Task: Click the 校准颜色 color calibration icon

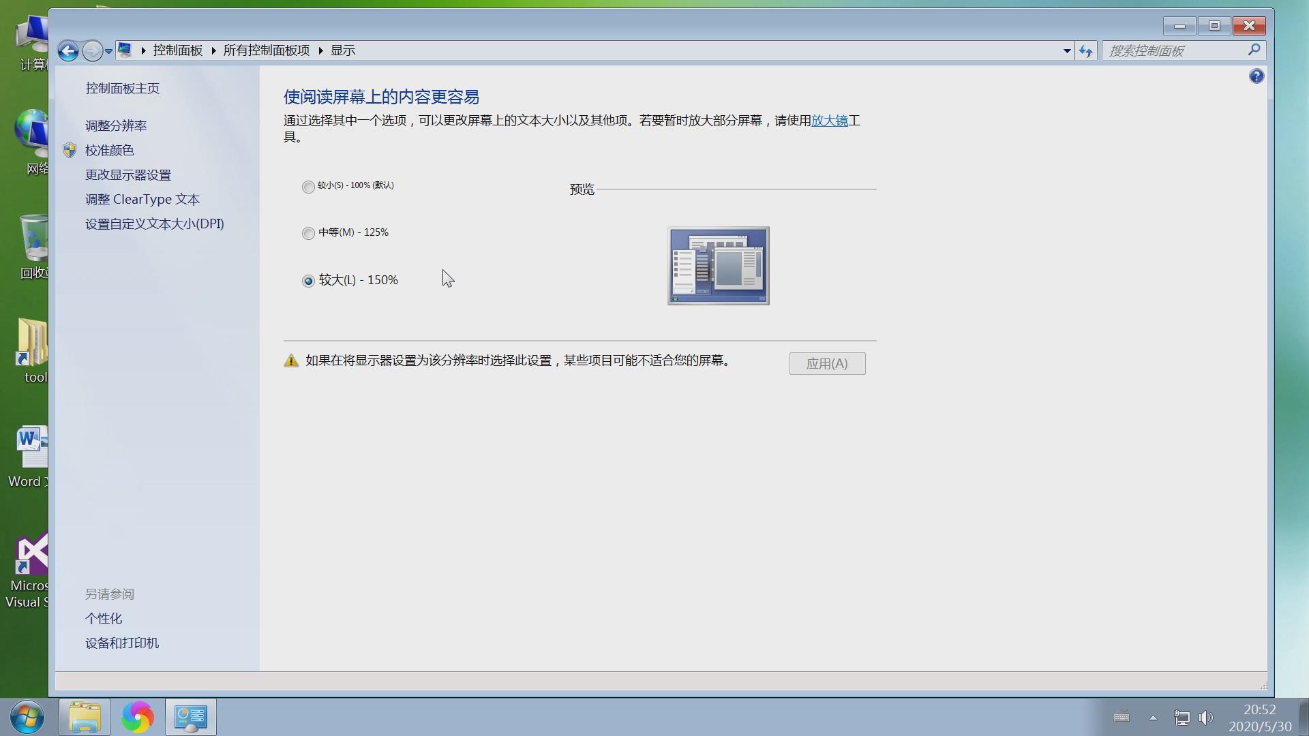Action: [x=70, y=149]
